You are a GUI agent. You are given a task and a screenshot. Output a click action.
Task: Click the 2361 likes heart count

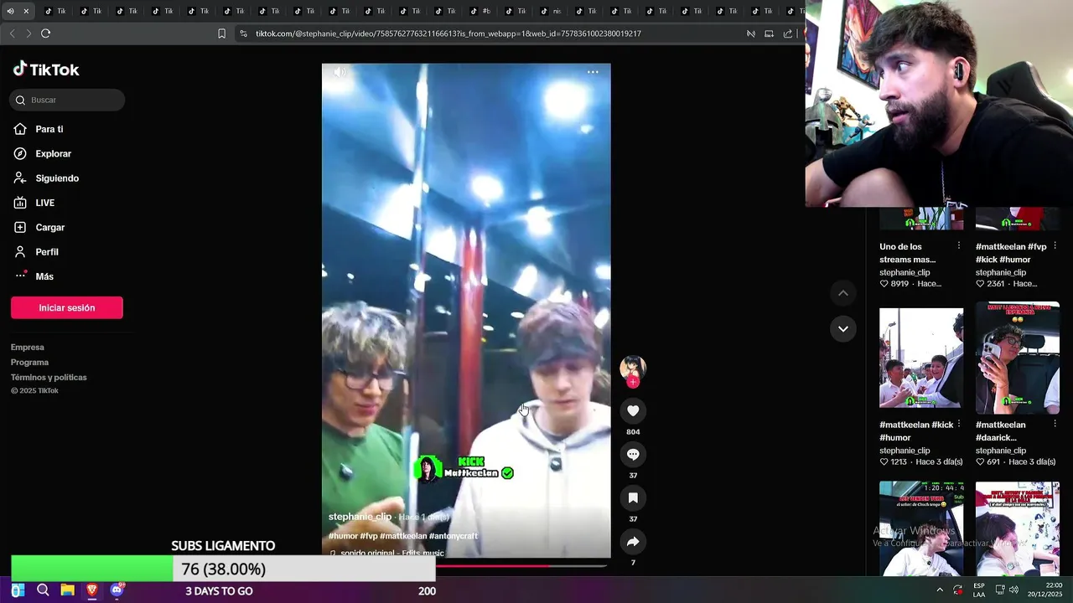click(990, 284)
